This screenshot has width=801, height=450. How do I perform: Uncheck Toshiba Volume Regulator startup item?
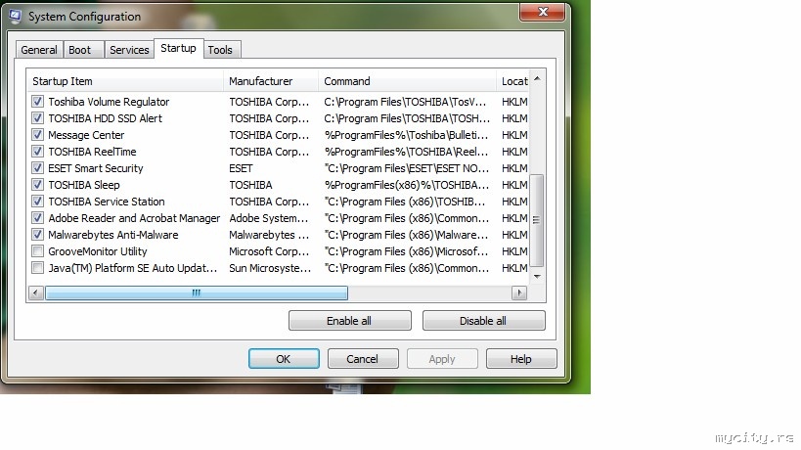click(x=37, y=101)
